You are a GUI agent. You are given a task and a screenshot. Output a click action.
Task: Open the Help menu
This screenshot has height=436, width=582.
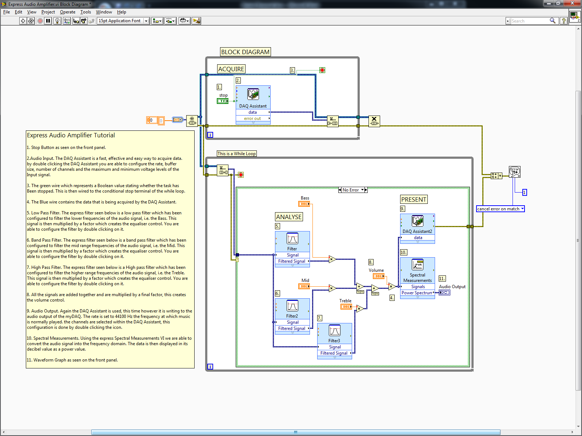(121, 12)
